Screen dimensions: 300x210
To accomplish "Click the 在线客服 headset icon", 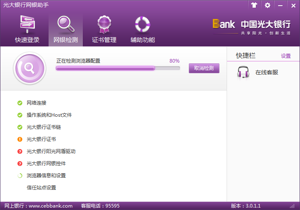I will tap(243, 72).
